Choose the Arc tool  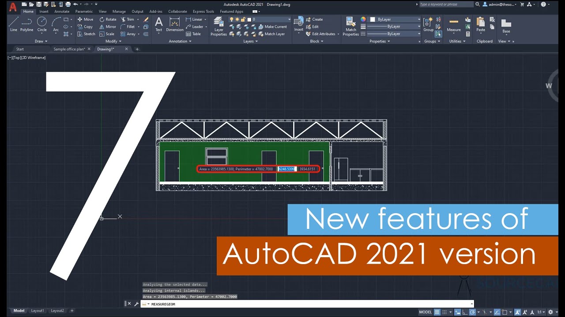[56, 24]
